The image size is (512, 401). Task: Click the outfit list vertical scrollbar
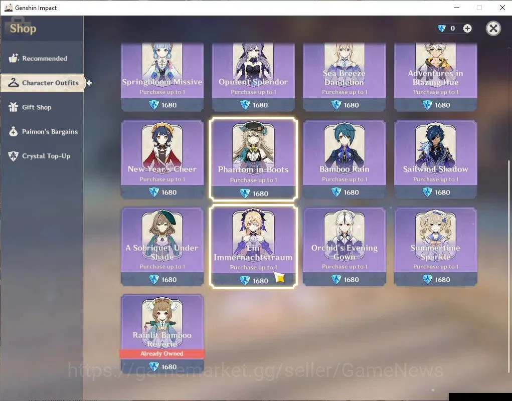pyautogui.click(x=508, y=266)
